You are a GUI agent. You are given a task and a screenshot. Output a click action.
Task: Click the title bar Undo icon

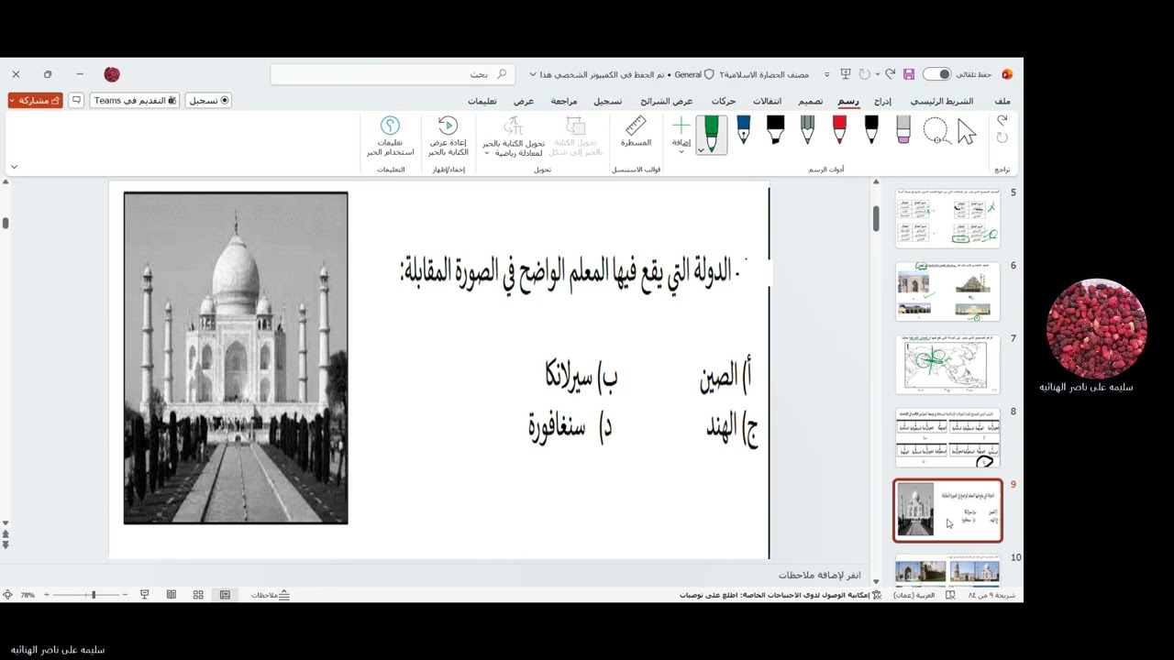(889, 74)
